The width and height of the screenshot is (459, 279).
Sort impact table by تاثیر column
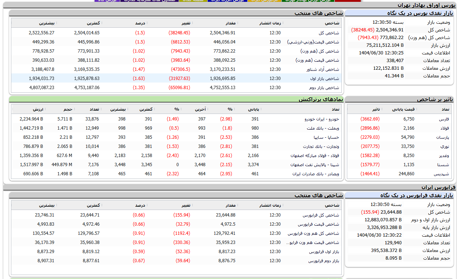375,109
